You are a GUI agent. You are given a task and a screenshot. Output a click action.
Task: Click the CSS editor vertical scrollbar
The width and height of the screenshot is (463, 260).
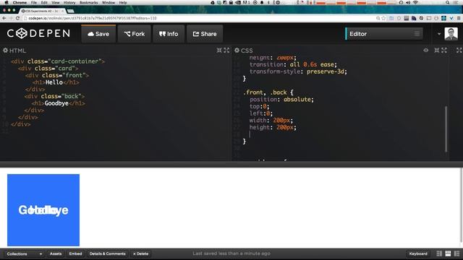click(446, 129)
